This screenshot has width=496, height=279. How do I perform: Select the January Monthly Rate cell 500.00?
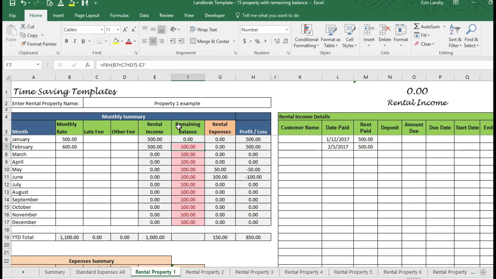point(69,139)
